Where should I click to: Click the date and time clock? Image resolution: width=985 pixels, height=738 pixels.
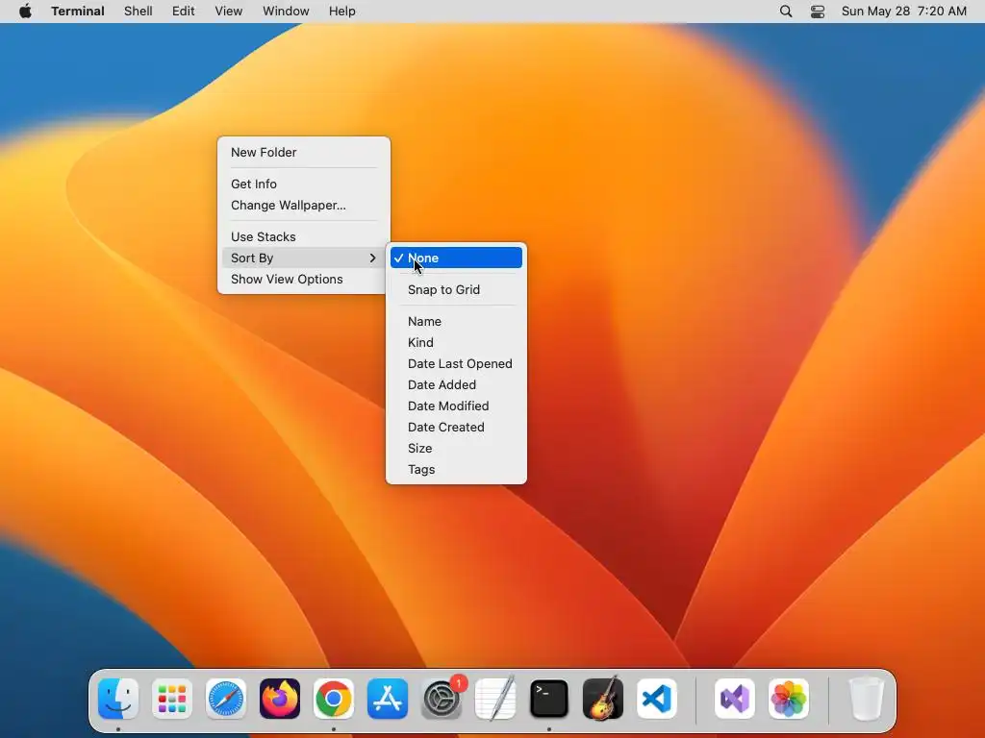(904, 12)
